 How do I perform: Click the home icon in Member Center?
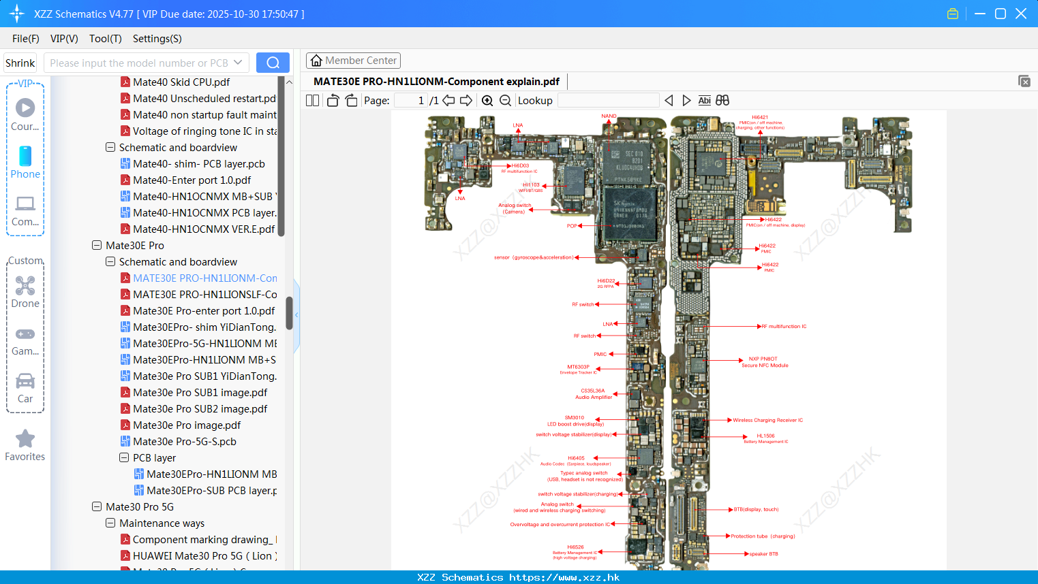pyautogui.click(x=316, y=61)
